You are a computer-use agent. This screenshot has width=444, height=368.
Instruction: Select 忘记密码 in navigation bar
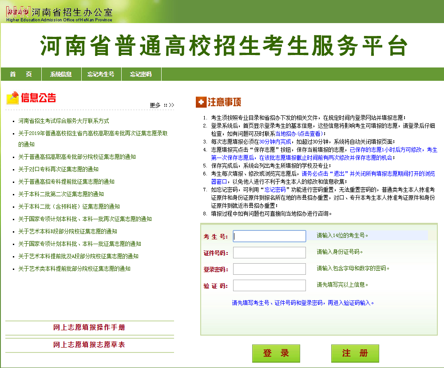pos(141,74)
